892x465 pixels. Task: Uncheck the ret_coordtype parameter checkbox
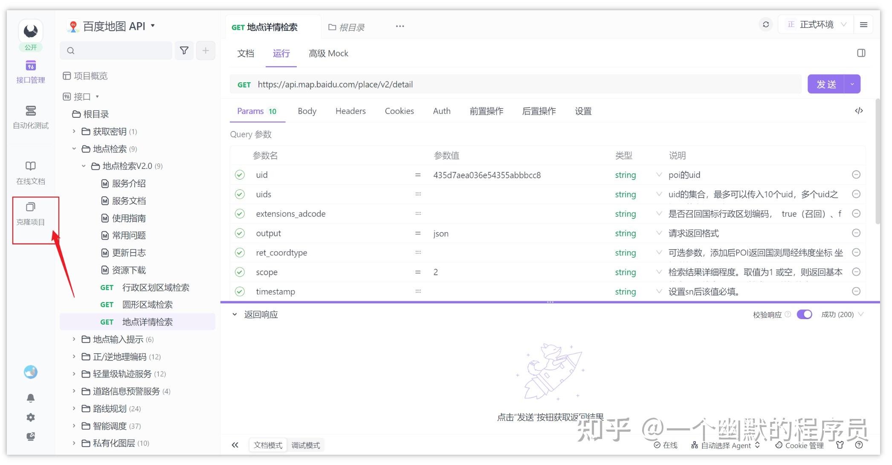(x=240, y=253)
